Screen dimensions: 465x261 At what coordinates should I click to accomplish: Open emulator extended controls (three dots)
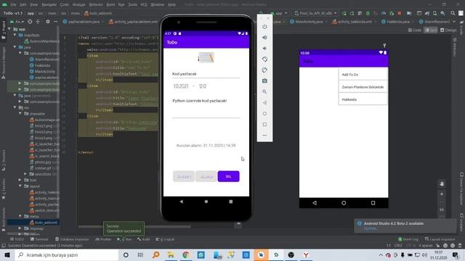click(264, 136)
